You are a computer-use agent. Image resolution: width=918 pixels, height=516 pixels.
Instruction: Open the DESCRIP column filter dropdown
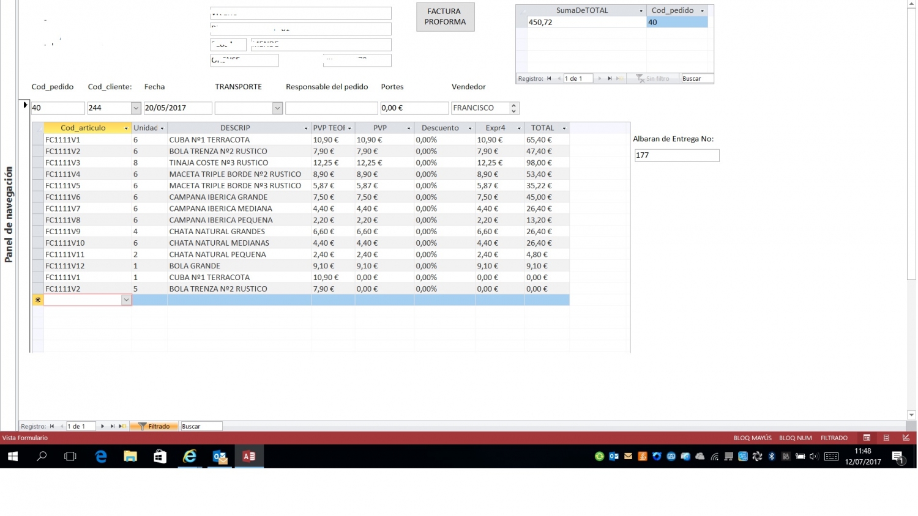(306, 128)
